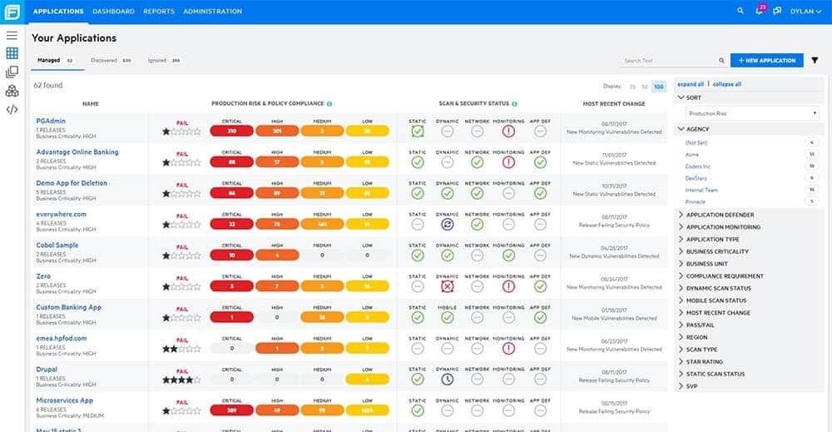
Task: Open the Advantage Online Banking application link
Action: tap(77, 151)
